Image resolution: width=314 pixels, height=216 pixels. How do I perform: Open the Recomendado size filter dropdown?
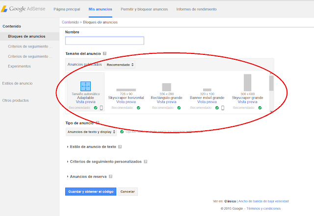[x=120, y=65]
